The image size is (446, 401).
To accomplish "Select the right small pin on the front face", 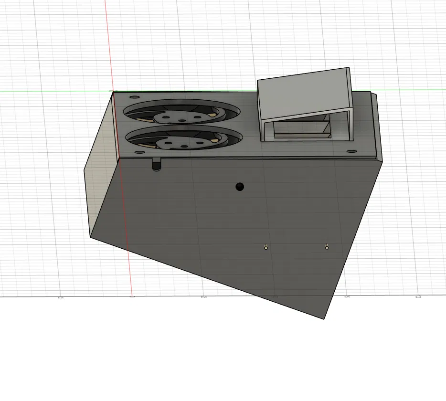I will point(327,246).
